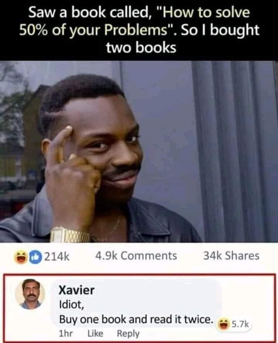The image size is (278, 343).
Task: Click the meme photo of the man pointing
Action: (139, 151)
